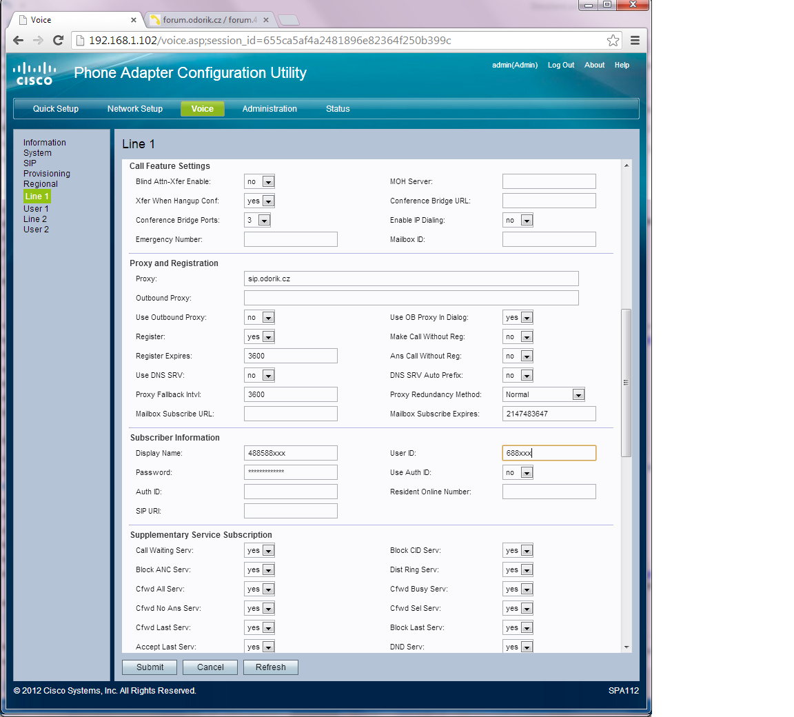The image size is (794, 717).
Task: Click the Cisco logo
Action: [x=34, y=73]
